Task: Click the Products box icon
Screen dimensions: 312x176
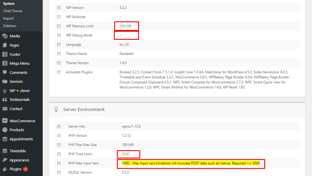Action: pyautogui.click(x=5, y=130)
